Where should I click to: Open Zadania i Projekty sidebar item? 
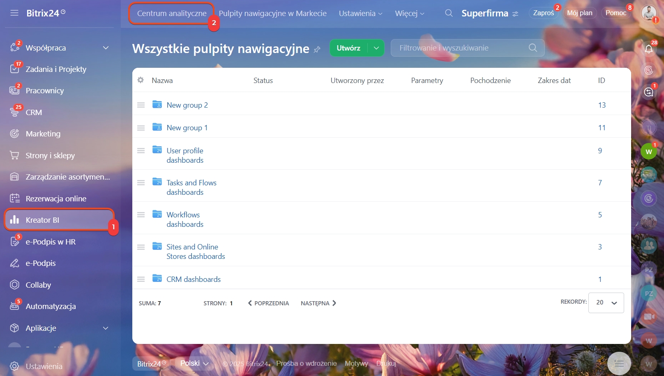click(56, 69)
